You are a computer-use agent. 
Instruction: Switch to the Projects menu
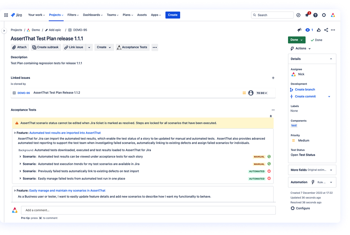pos(55,15)
